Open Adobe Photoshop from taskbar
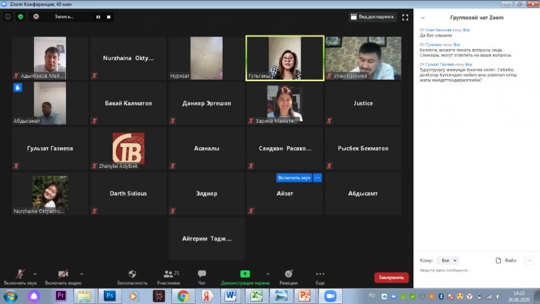Screen dimensions: 540x304 pyautogui.click(x=110, y=296)
